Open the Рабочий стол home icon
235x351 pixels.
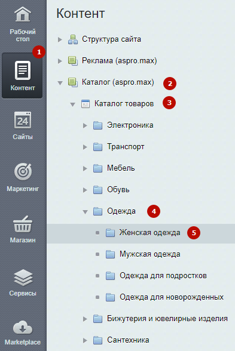pyautogui.click(x=23, y=14)
